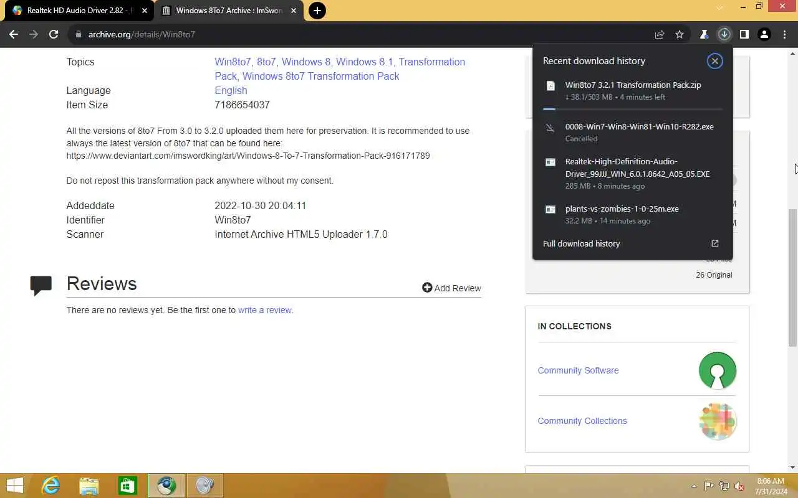Image resolution: width=798 pixels, height=498 pixels.
Task: Open the 8to7 topic link
Action: coord(266,62)
